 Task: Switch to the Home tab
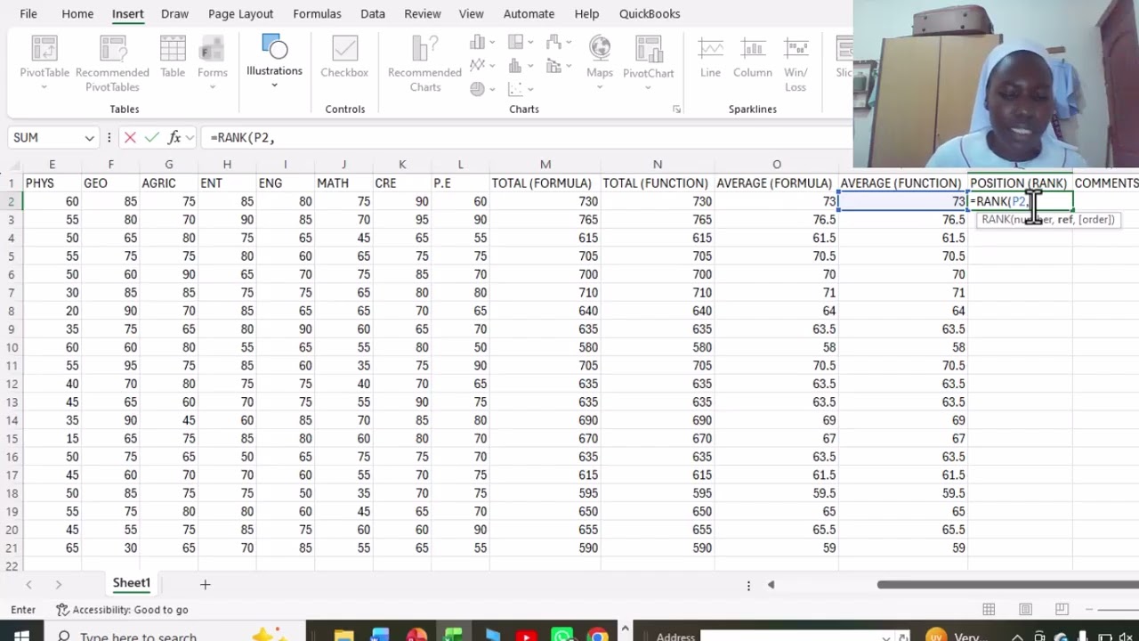[x=77, y=13]
